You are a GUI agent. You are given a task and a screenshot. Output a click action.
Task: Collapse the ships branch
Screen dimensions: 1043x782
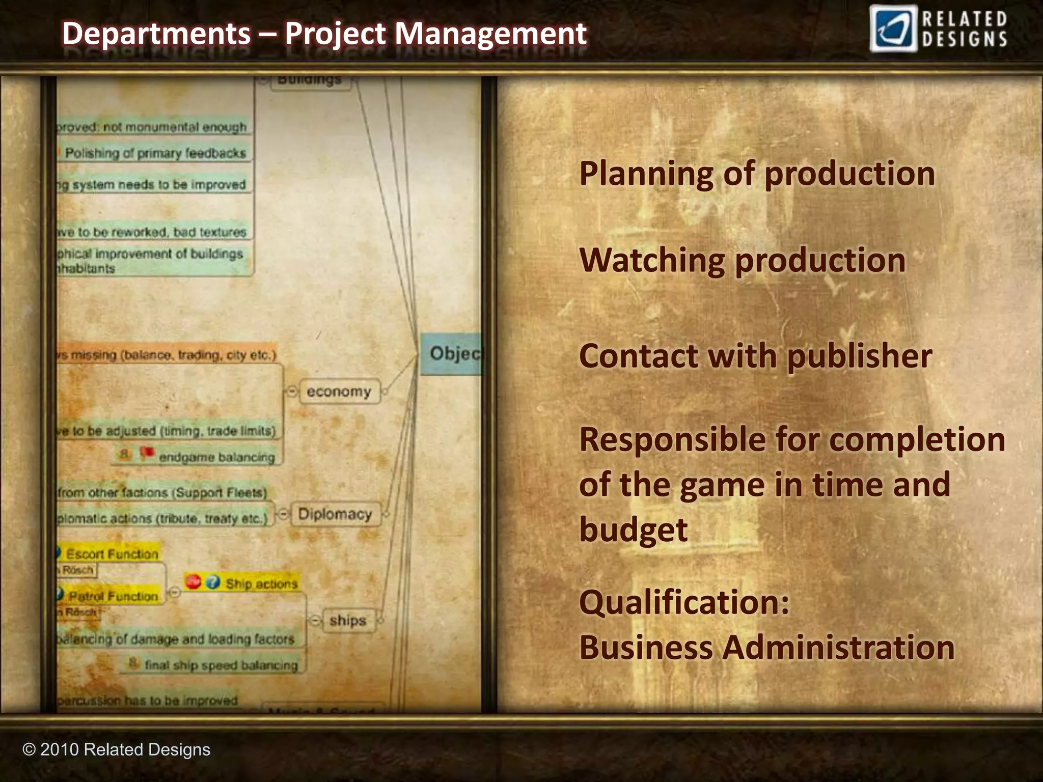click(316, 620)
